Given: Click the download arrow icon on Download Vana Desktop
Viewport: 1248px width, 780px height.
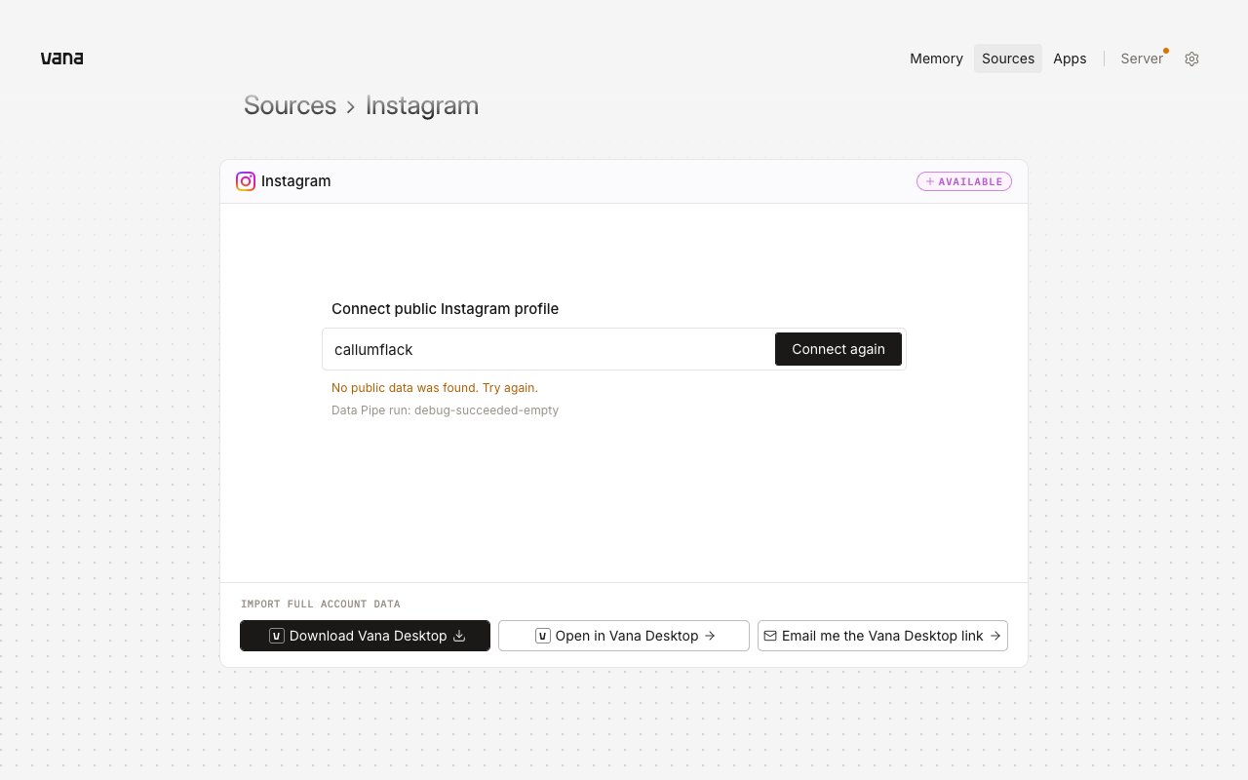Looking at the screenshot, I should pos(459,636).
